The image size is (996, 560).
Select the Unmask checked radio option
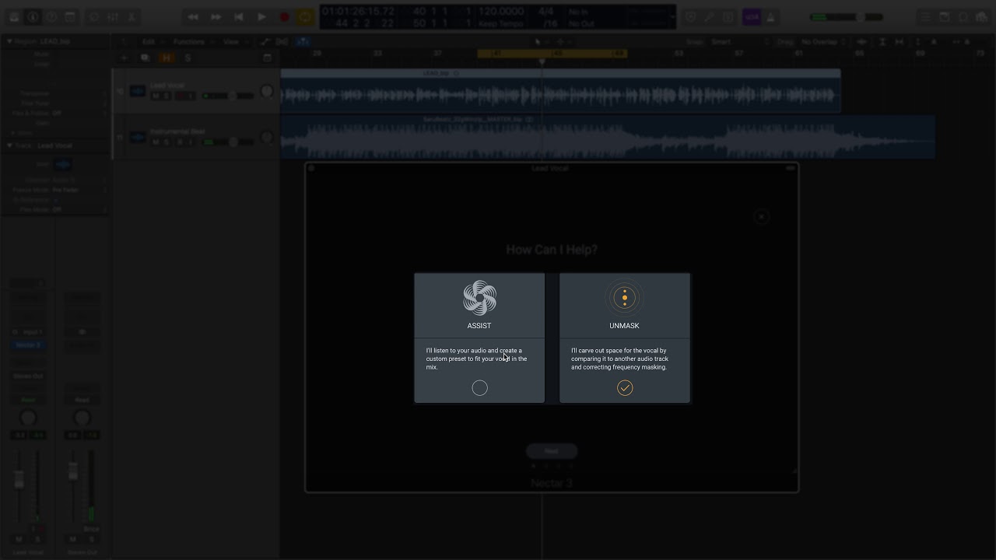pos(625,388)
